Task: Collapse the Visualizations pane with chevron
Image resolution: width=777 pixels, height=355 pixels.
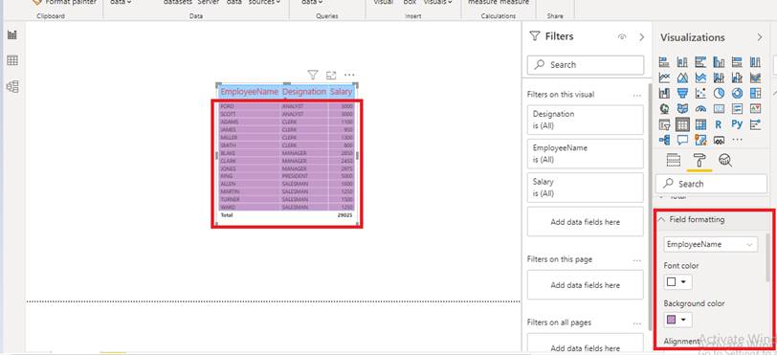Action: (x=760, y=37)
